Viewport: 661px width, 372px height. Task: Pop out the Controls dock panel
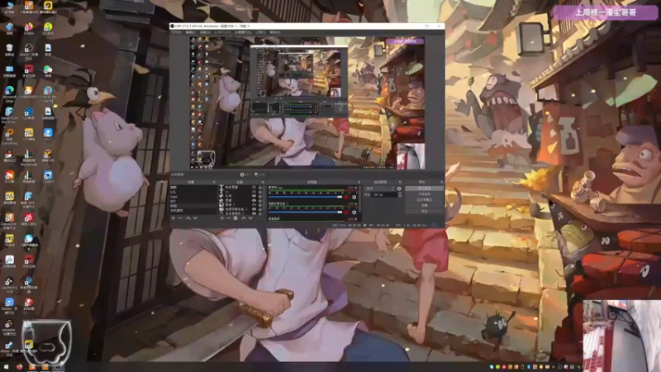tap(441, 182)
